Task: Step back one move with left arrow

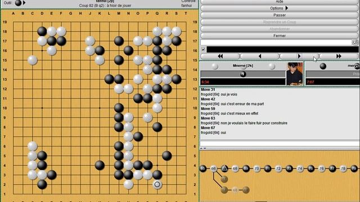Action: click(260, 56)
